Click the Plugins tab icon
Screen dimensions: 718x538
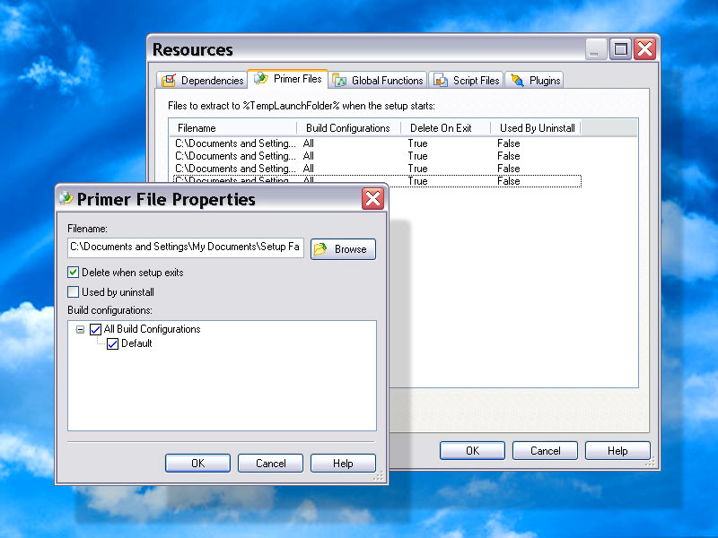pyautogui.click(x=518, y=80)
